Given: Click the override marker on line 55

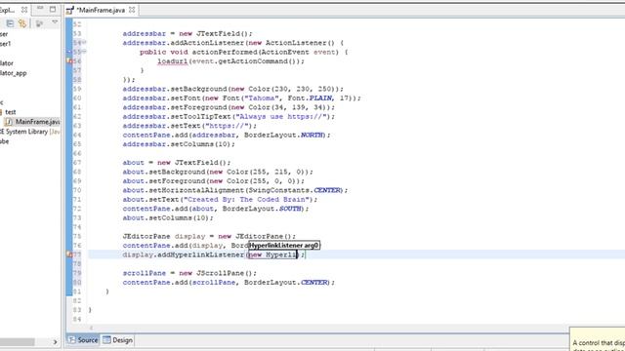Looking at the screenshot, I should 69,52.
